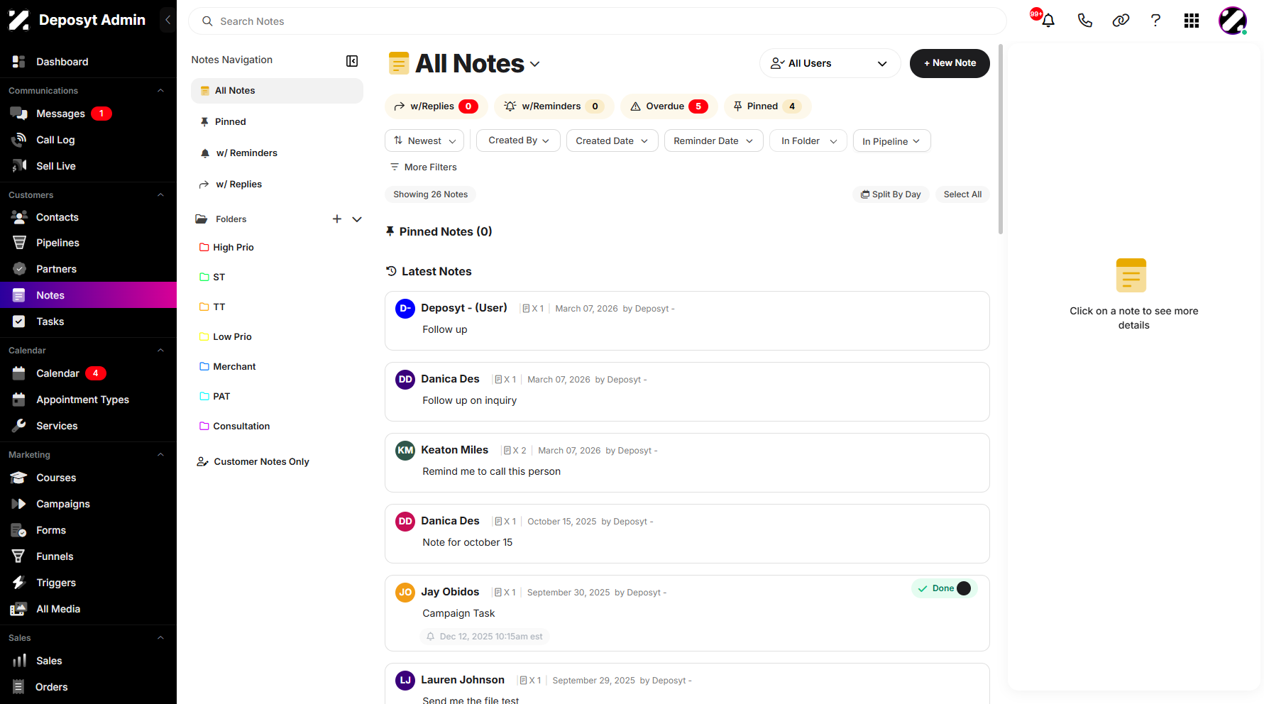Open the All Notes title dropdown
Image resolution: width=1264 pixels, height=704 pixels.
[x=534, y=64]
